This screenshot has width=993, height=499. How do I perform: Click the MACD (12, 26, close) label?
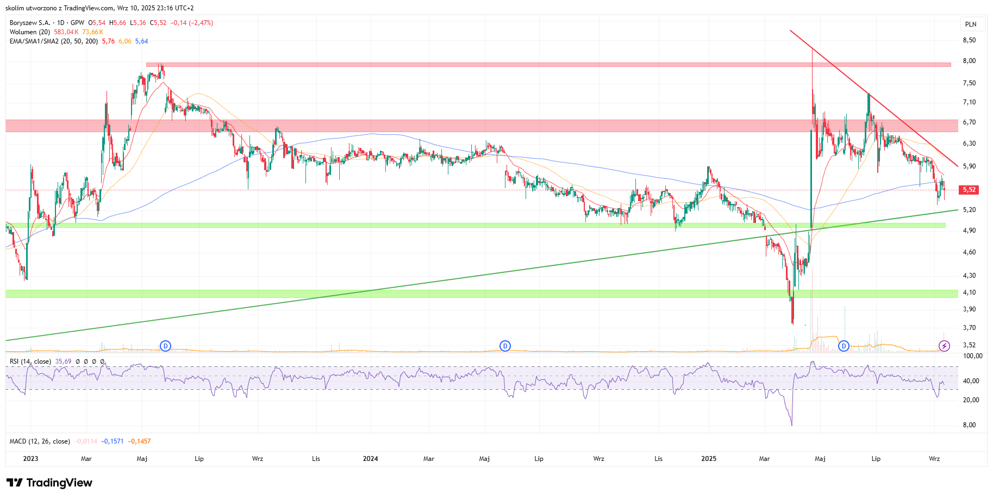point(40,441)
